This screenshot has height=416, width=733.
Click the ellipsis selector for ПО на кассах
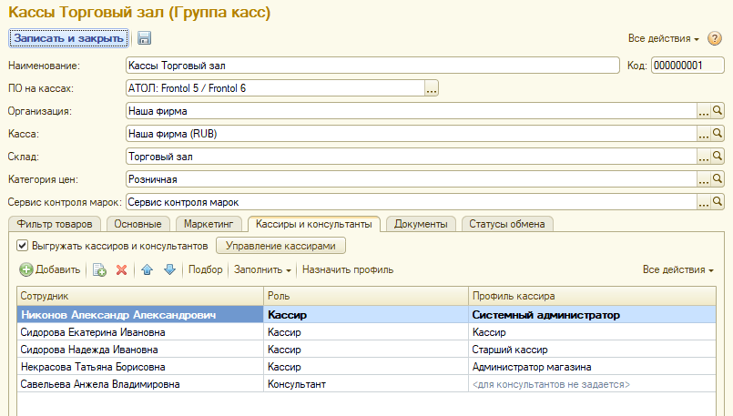click(432, 88)
